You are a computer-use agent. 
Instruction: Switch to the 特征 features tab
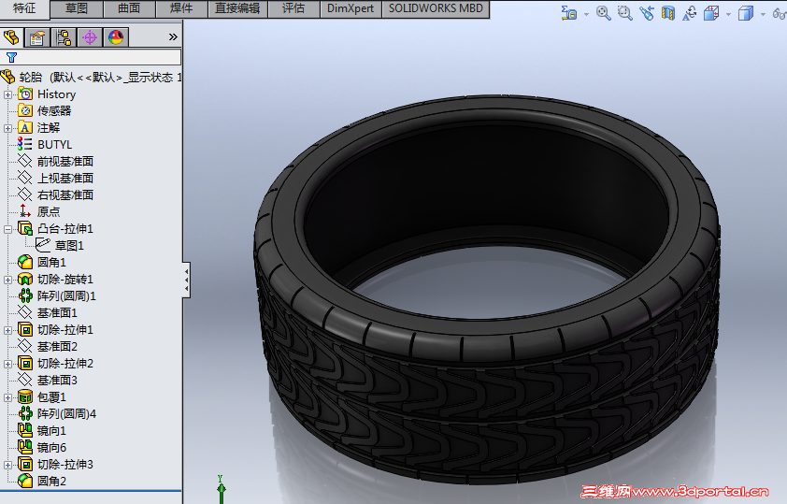point(24,8)
